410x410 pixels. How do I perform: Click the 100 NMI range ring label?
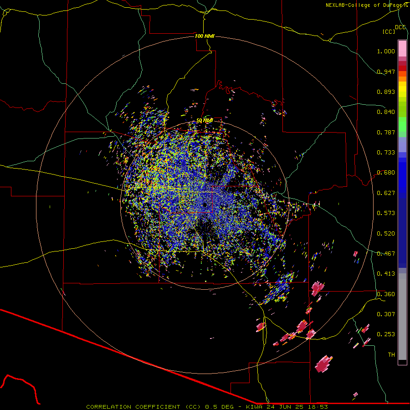pyautogui.click(x=205, y=36)
